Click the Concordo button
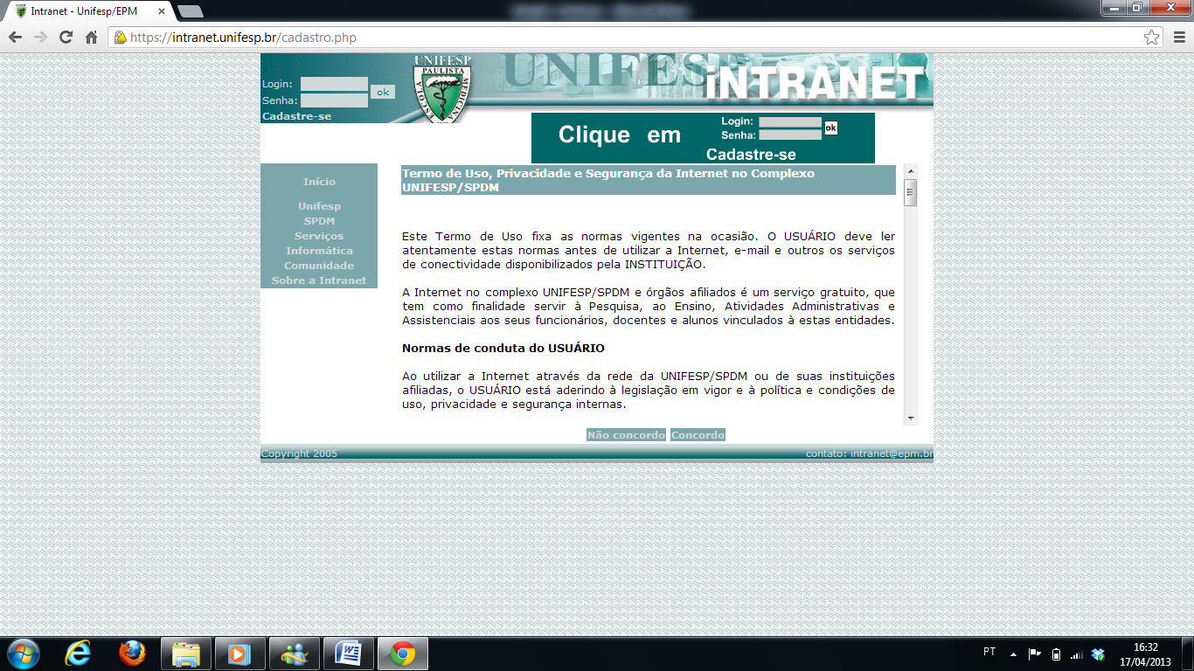 [x=698, y=435]
